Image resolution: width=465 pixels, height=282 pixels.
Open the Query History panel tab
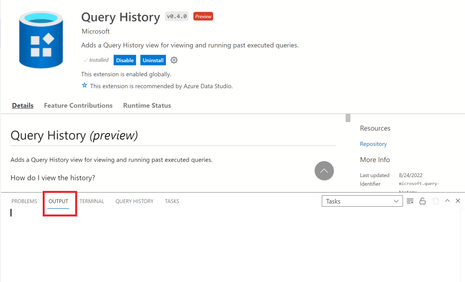(x=134, y=201)
